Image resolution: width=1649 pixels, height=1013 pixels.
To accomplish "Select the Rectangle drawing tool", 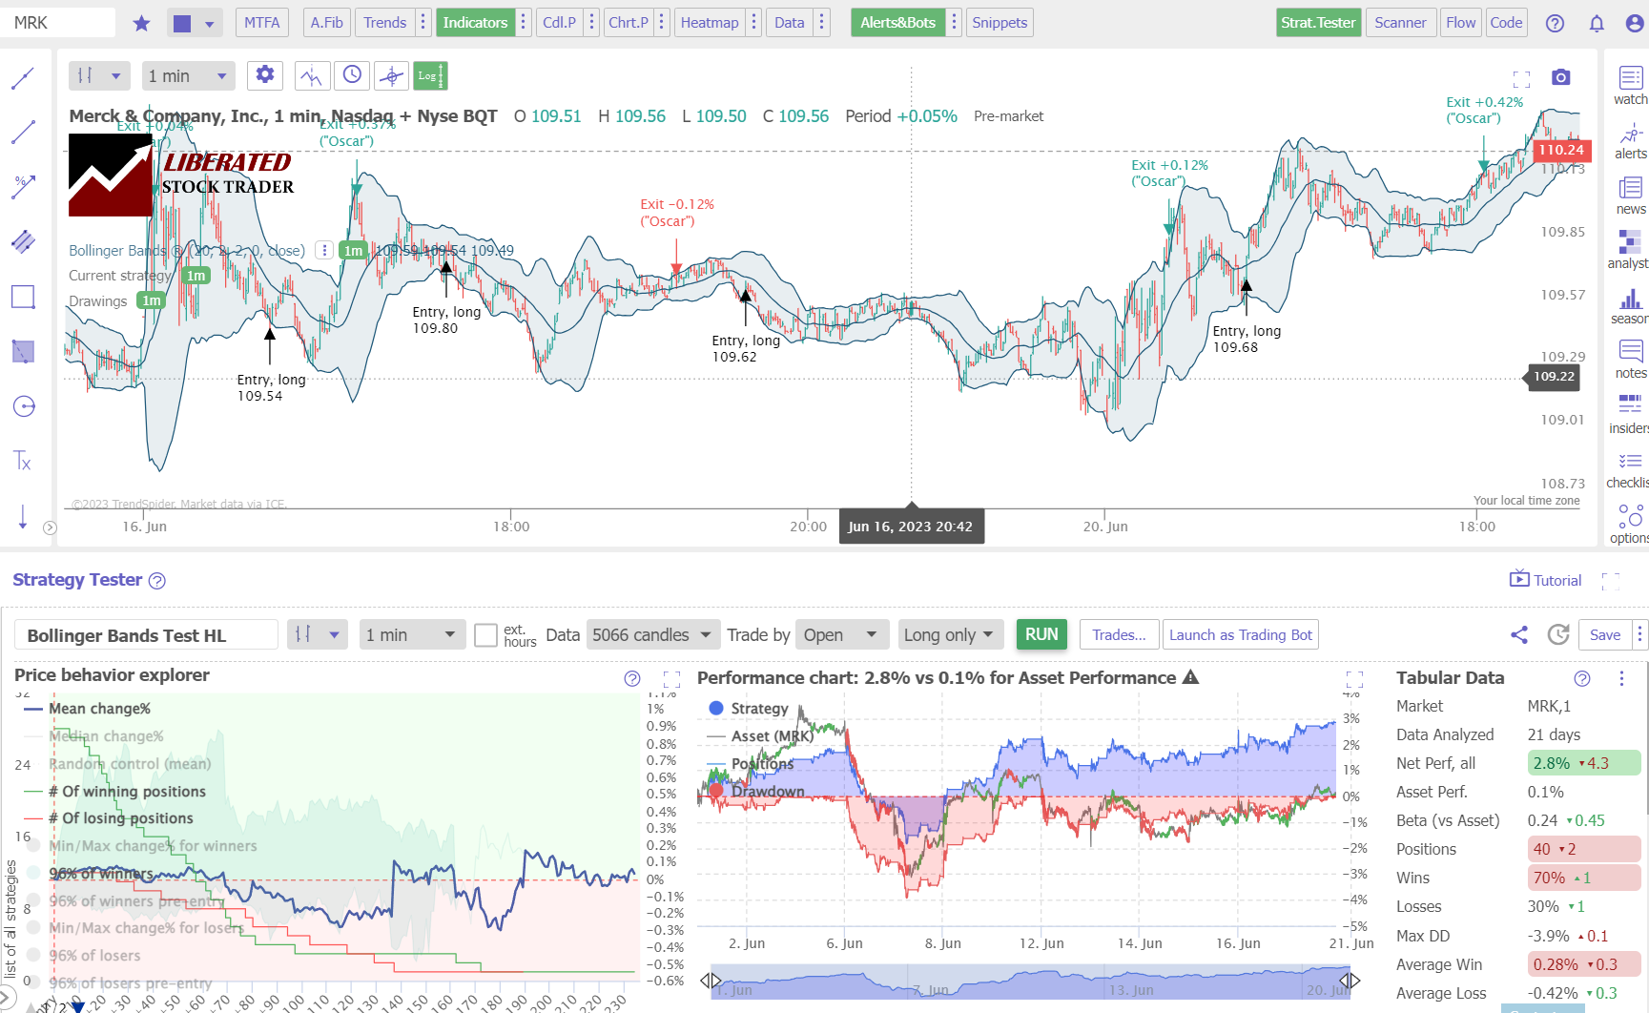I will coord(23,297).
